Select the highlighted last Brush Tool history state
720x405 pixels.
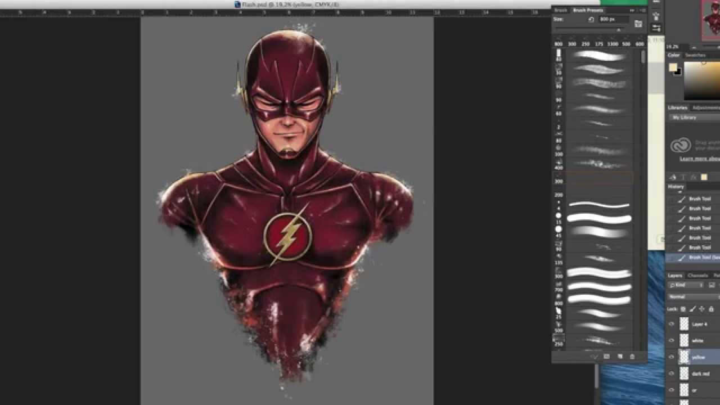tap(694, 257)
